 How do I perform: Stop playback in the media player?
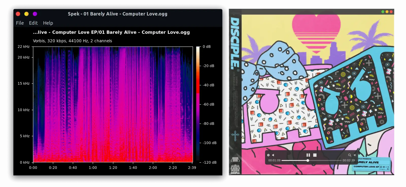(x=315, y=155)
